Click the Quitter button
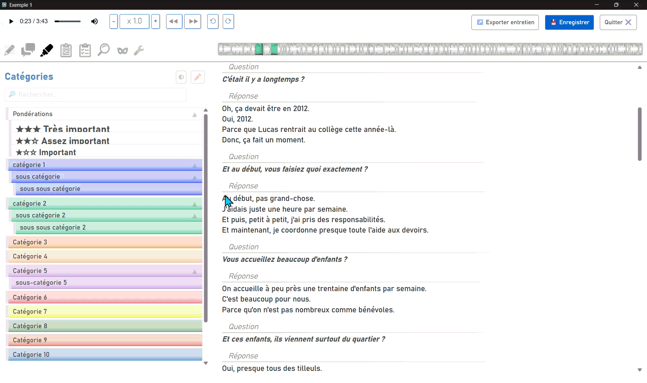Image resolution: width=647 pixels, height=383 pixels. (x=618, y=22)
